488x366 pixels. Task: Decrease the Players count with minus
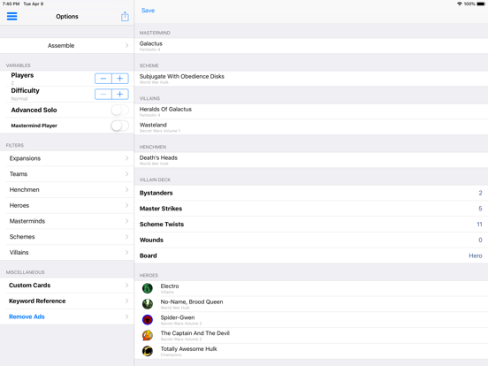103,79
